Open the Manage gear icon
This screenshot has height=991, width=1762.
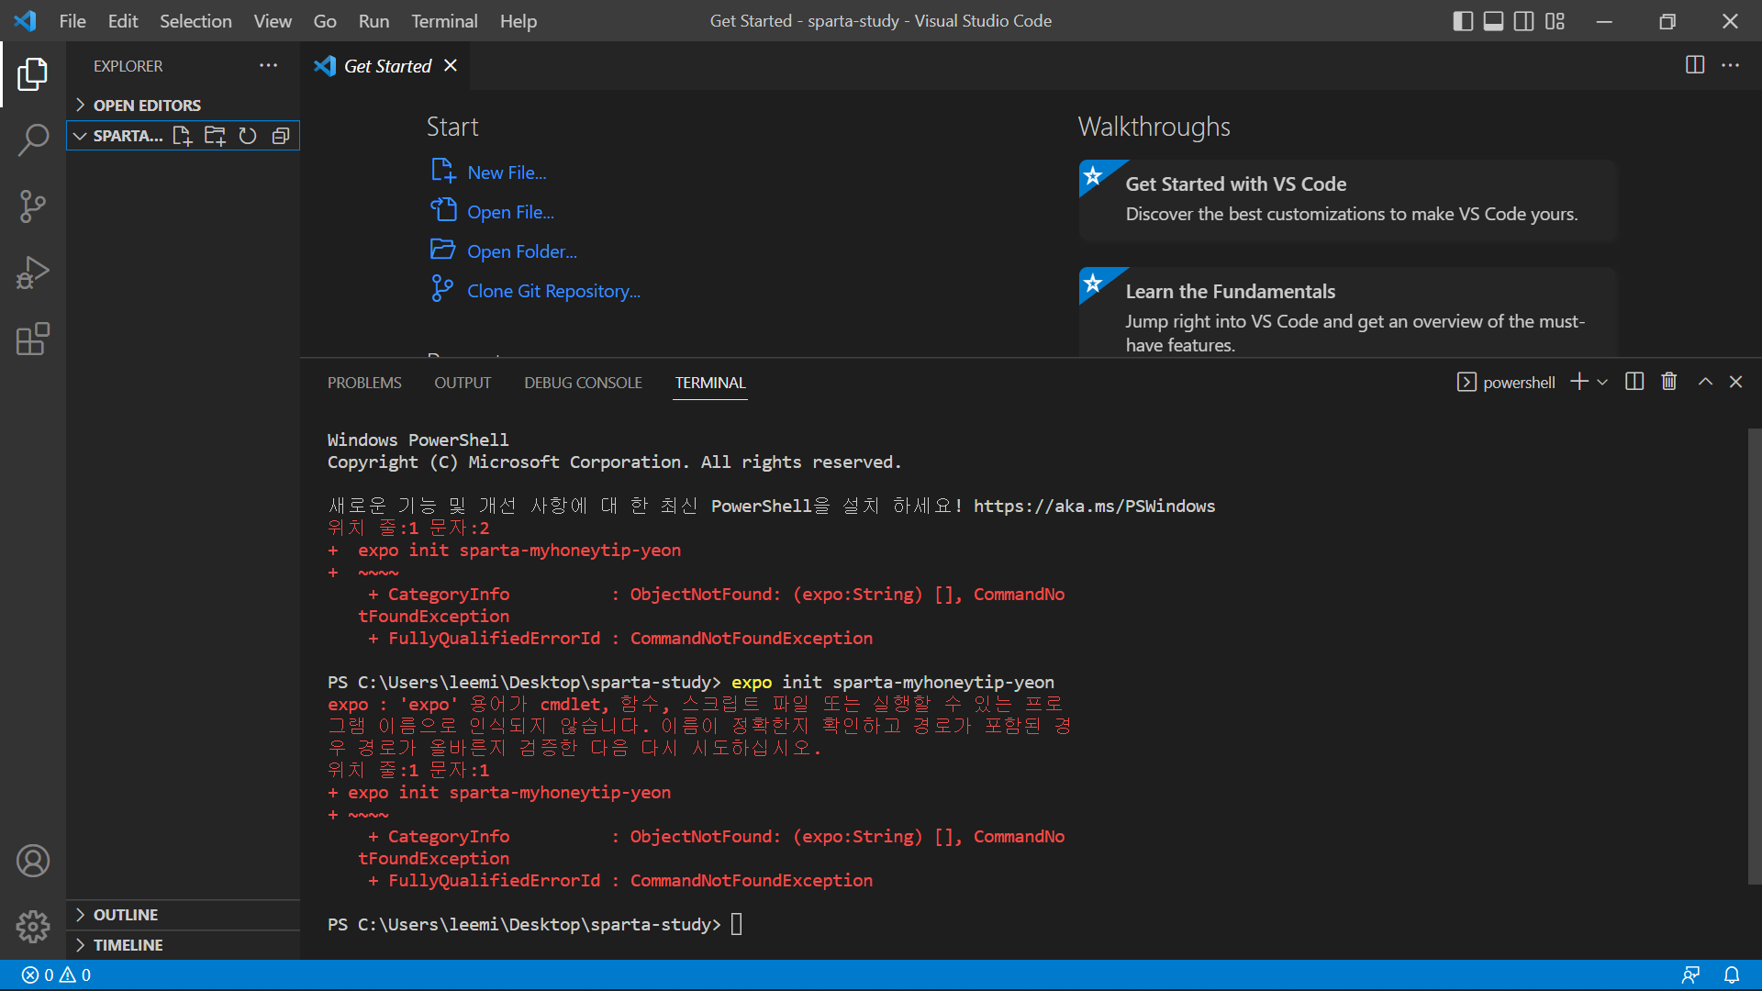click(x=32, y=927)
